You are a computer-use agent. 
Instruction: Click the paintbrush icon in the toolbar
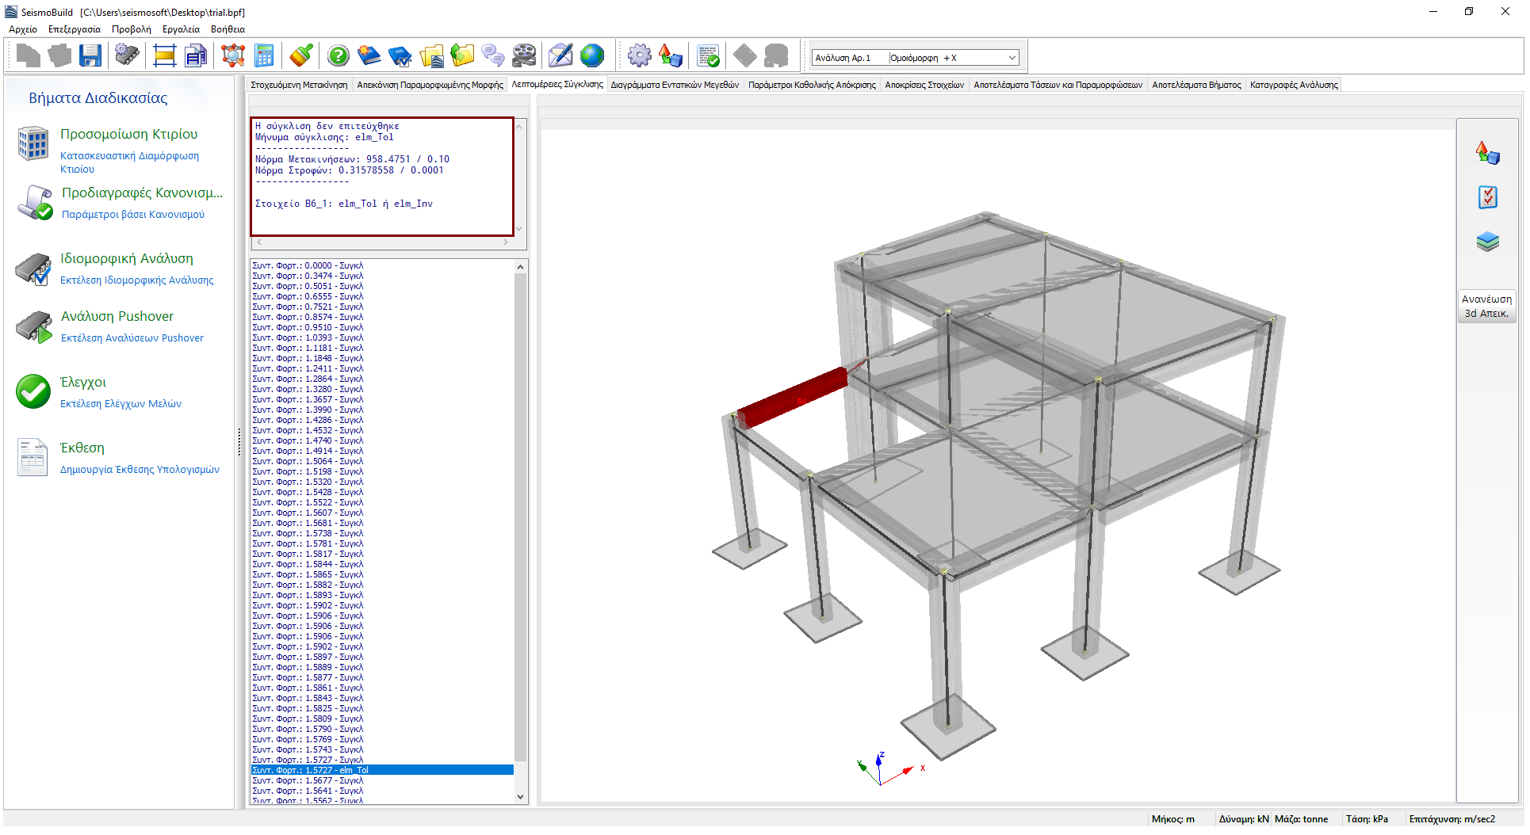click(x=301, y=55)
